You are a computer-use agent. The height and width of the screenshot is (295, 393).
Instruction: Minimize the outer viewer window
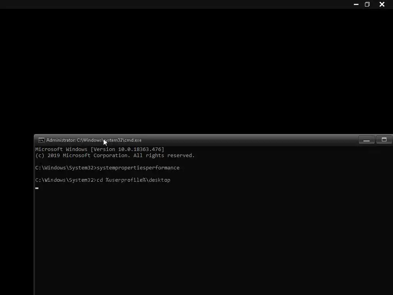356,4
